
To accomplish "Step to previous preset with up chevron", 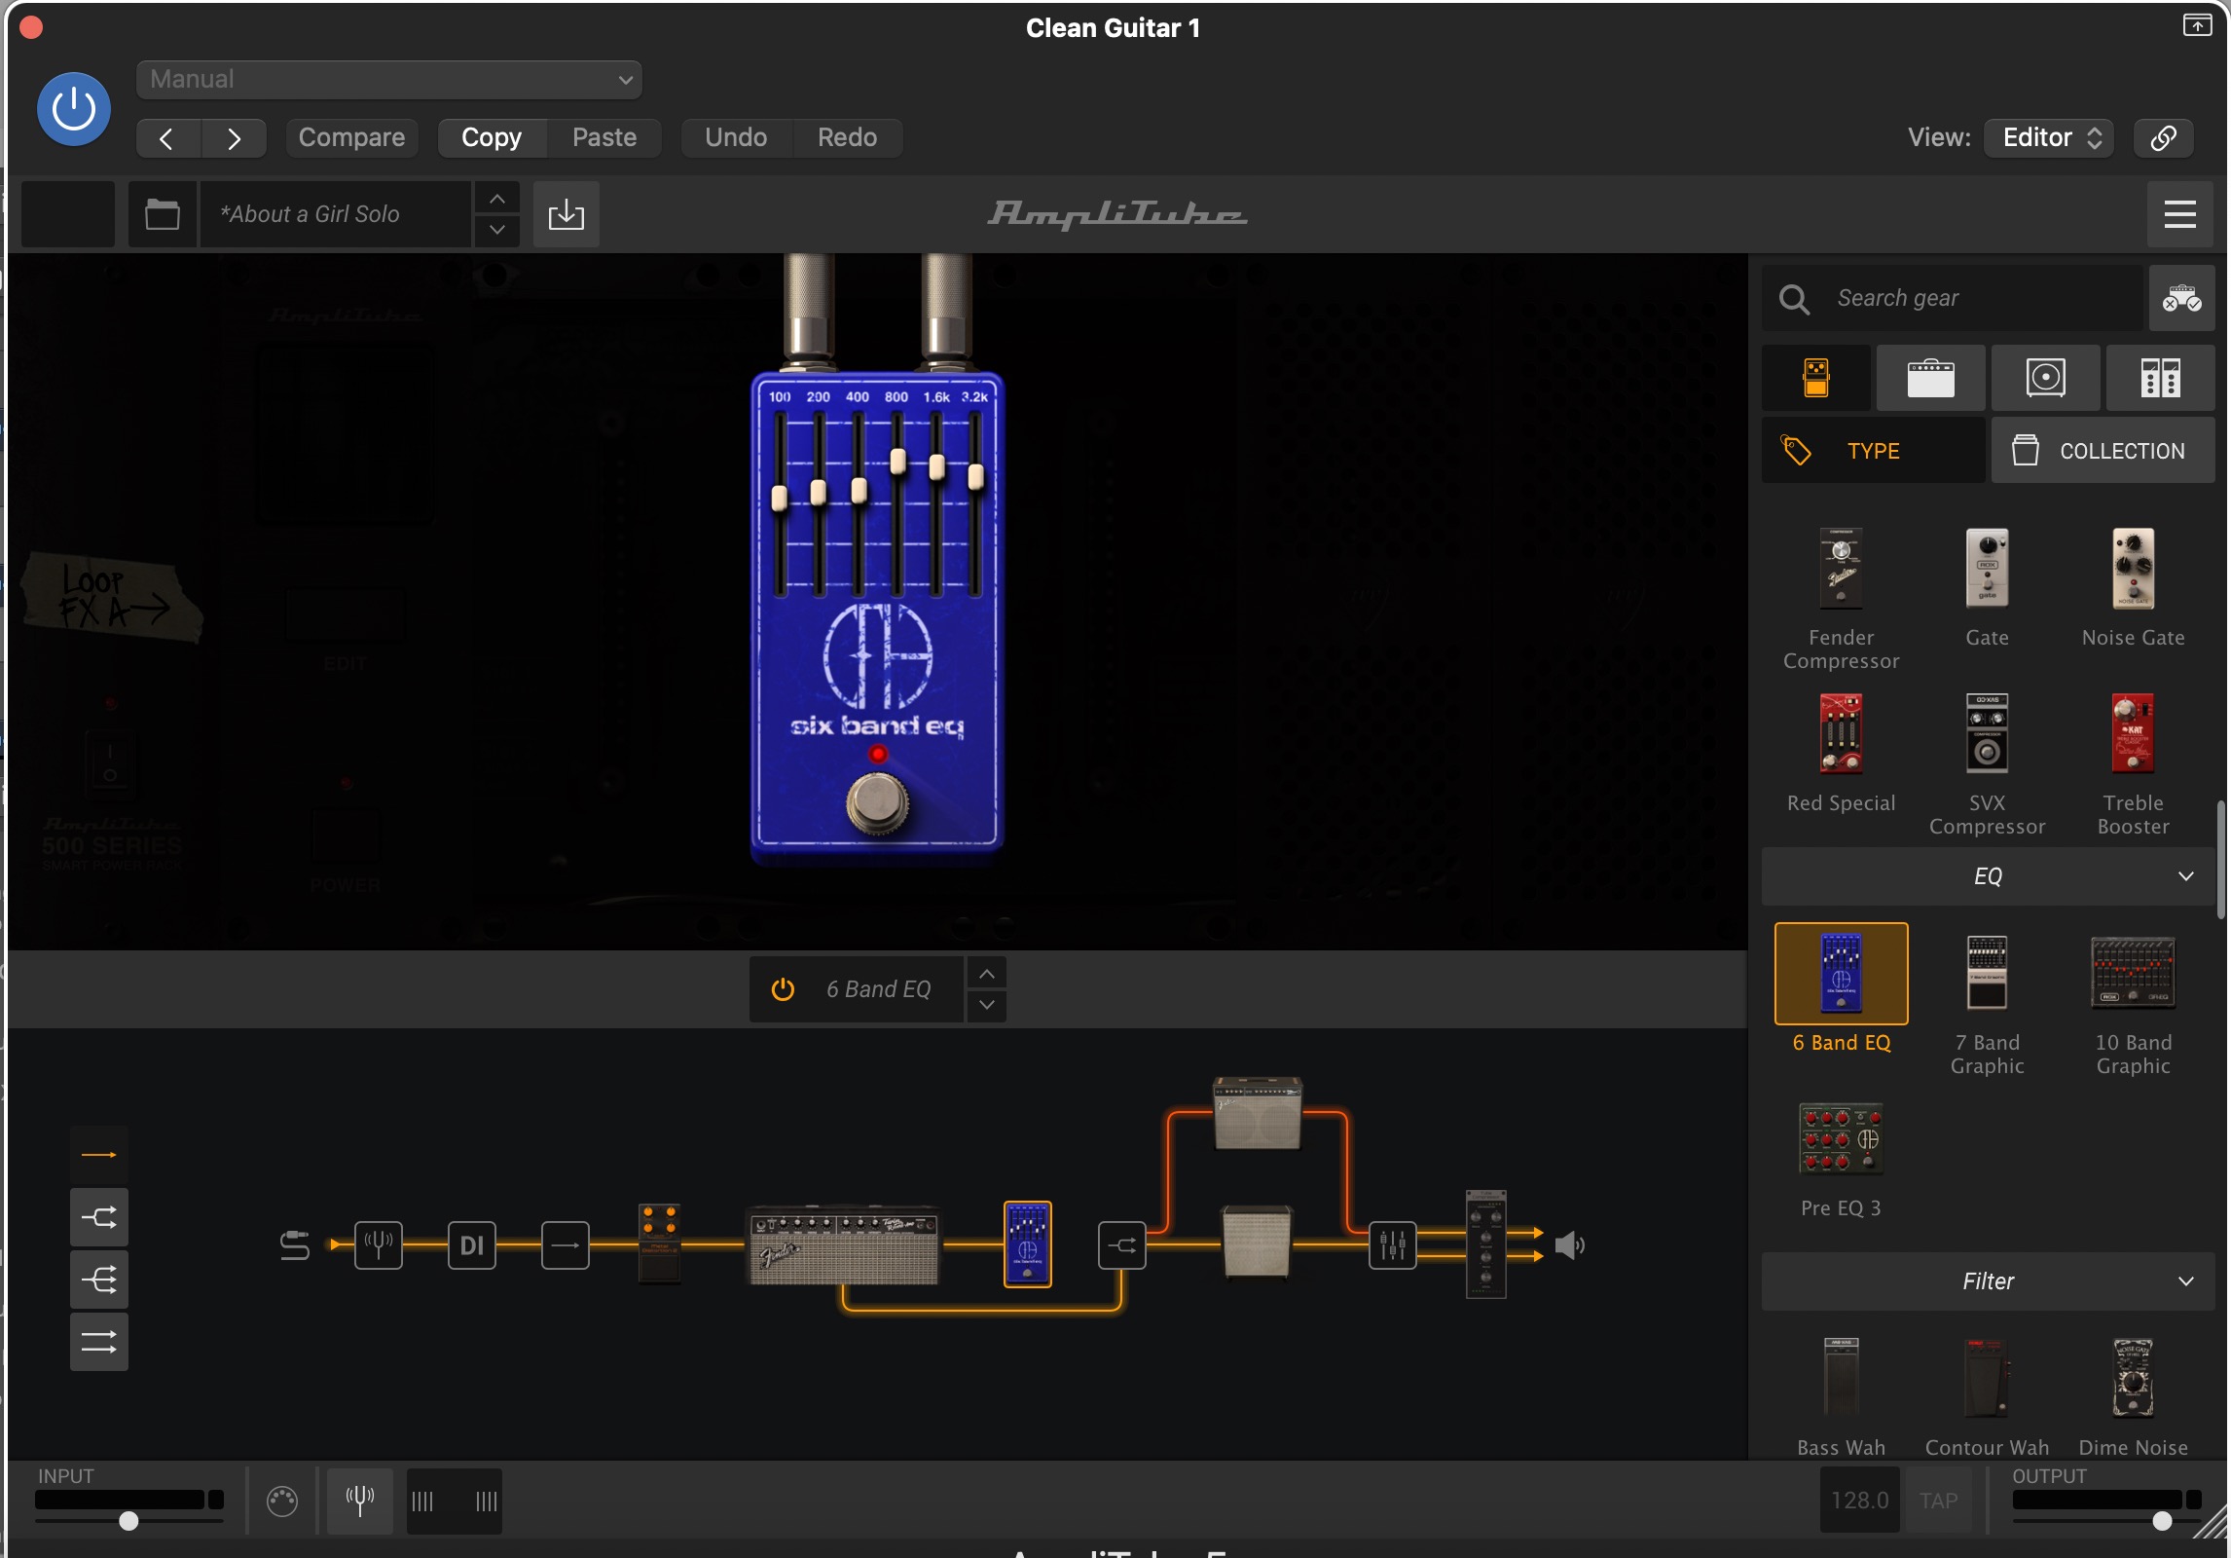I will tap(497, 199).
